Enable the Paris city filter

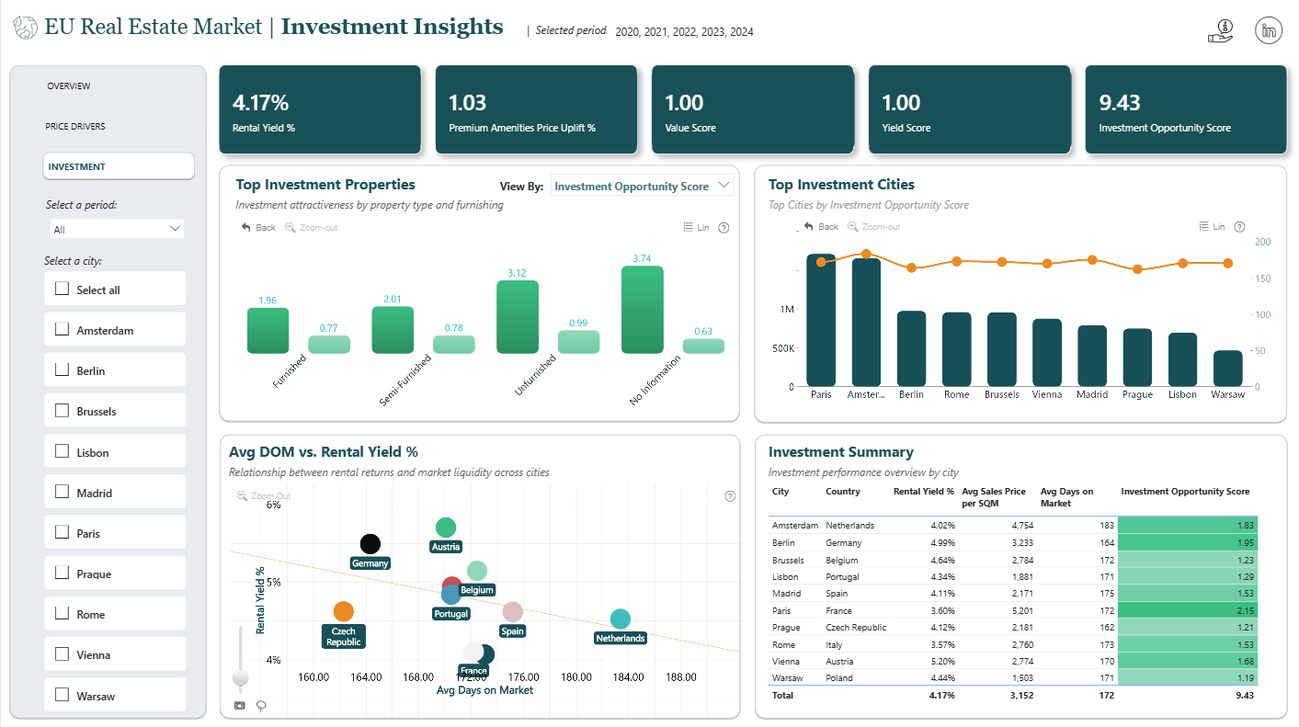point(63,532)
